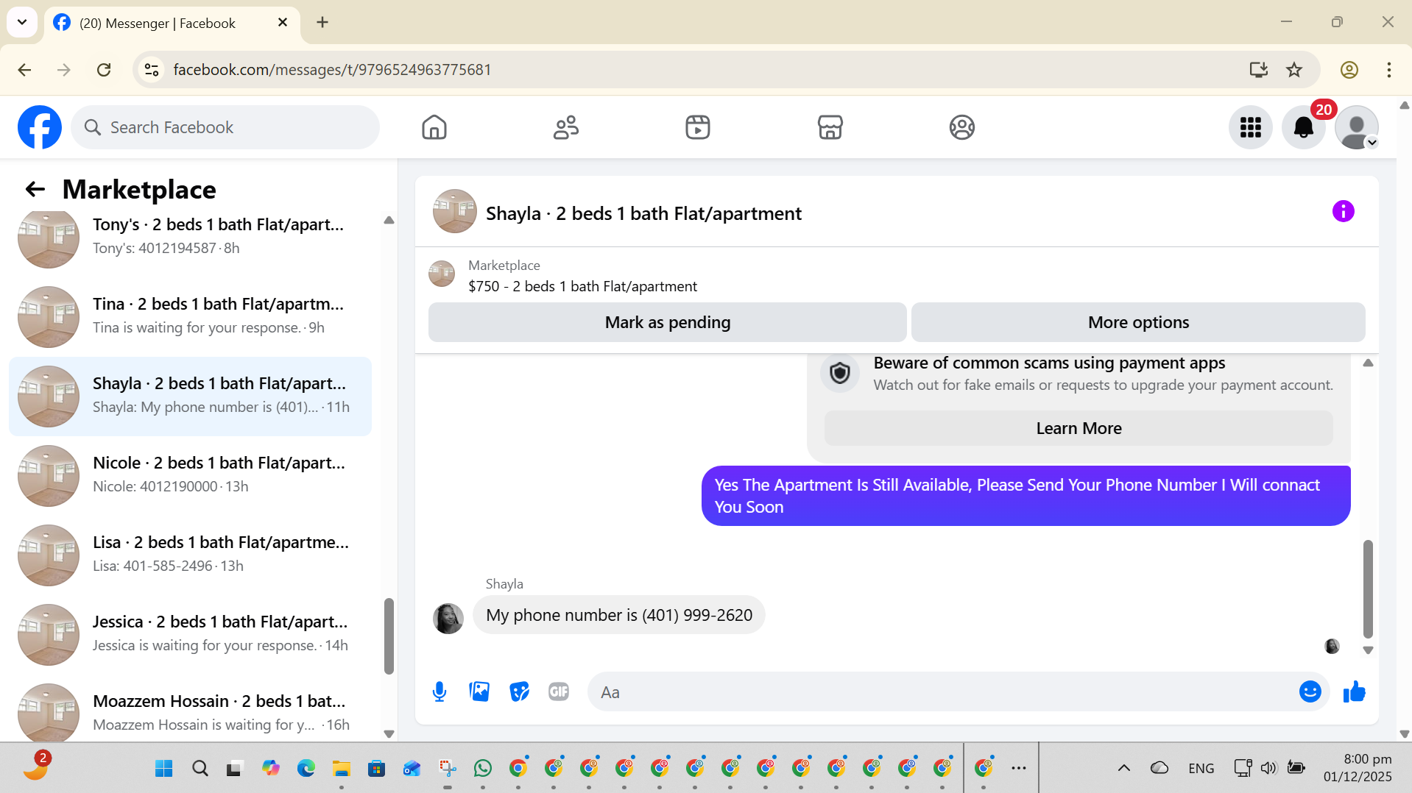Open WhatsApp from the taskbar

(483, 769)
